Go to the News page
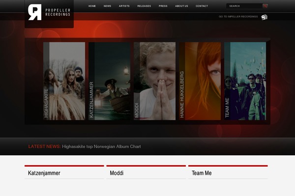295x196 pixels. pos(107,6)
